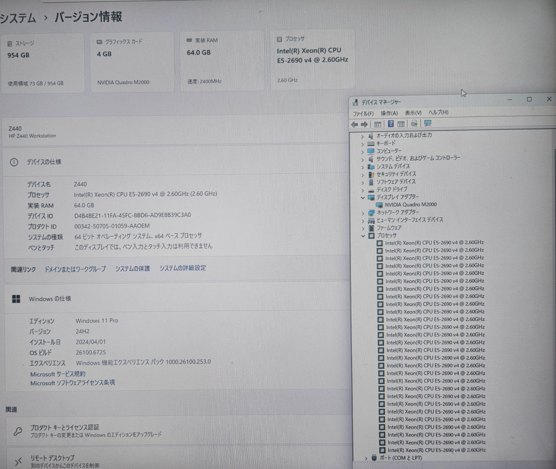Click the Back navigation arrow in Device Manager
The width and height of the screenshot is (556, 469).
click(355, 123)
